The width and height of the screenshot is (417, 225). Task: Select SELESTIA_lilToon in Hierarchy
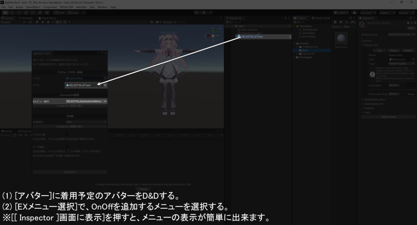coord(252,37)
